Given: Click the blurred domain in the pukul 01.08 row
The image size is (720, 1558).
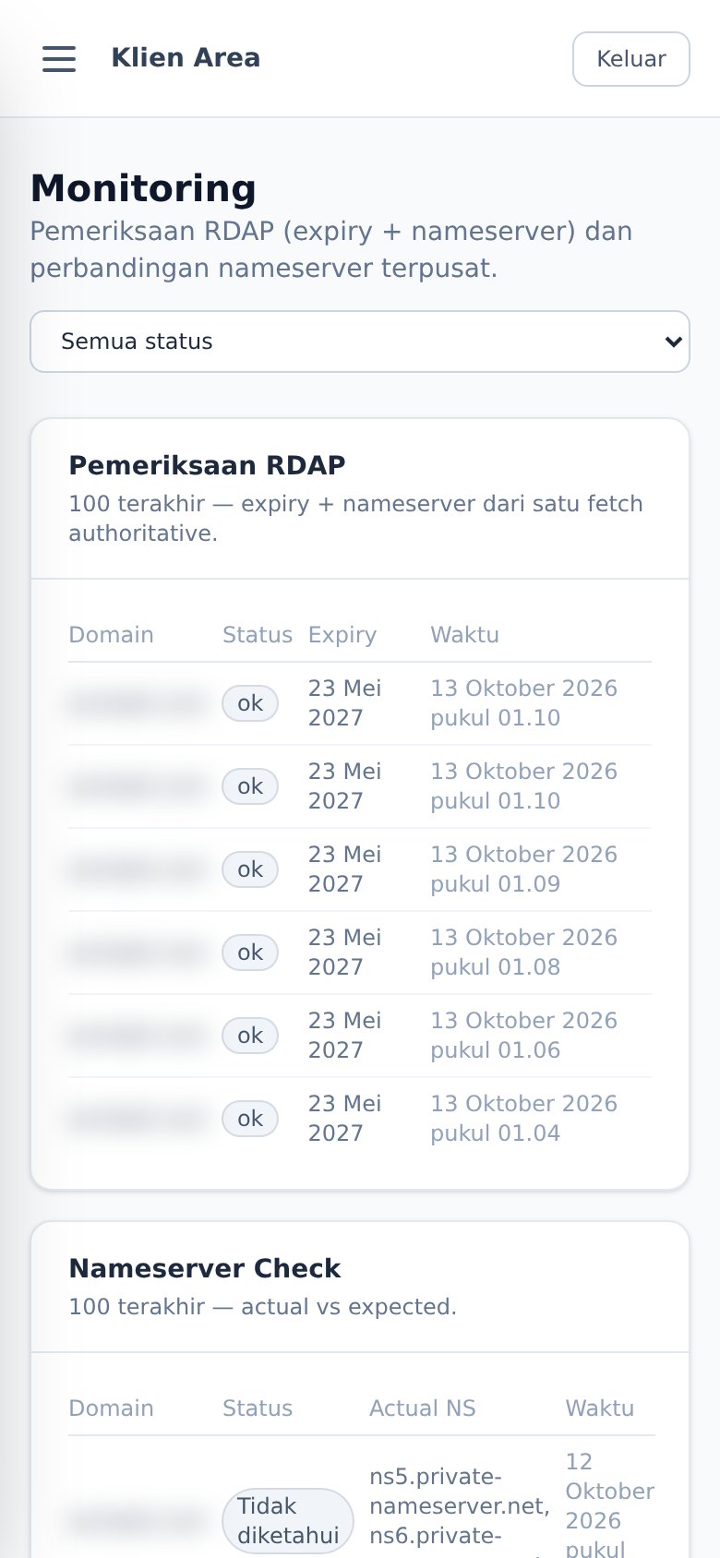Looking at the screenshot, I should coord(136,953).
